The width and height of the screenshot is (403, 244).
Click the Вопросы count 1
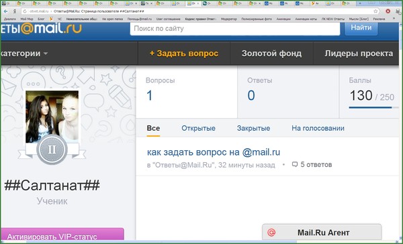(150, 95)
